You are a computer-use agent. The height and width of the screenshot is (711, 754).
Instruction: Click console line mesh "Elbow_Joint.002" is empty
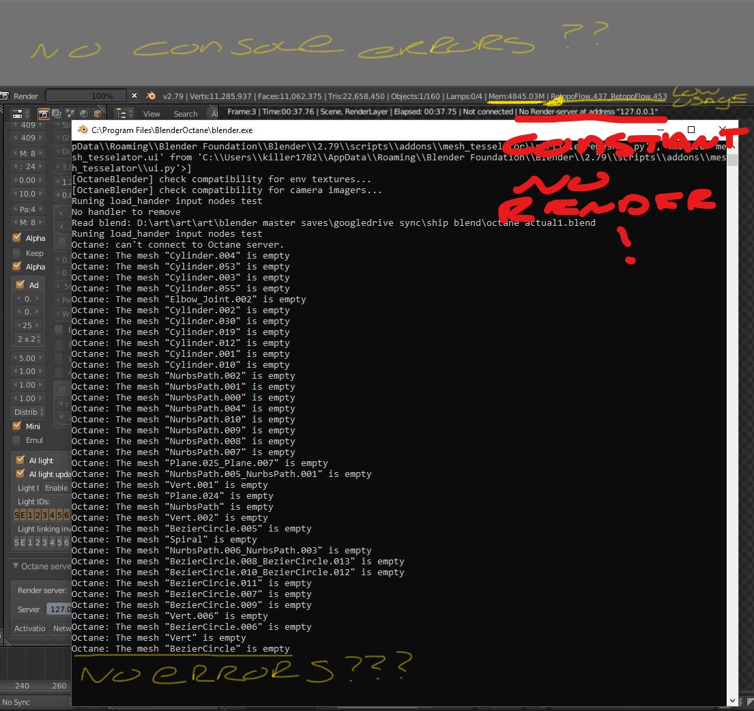[x=188, y=300]
